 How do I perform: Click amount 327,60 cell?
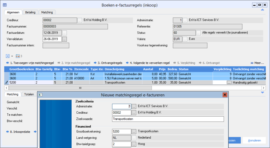point(172,74)
